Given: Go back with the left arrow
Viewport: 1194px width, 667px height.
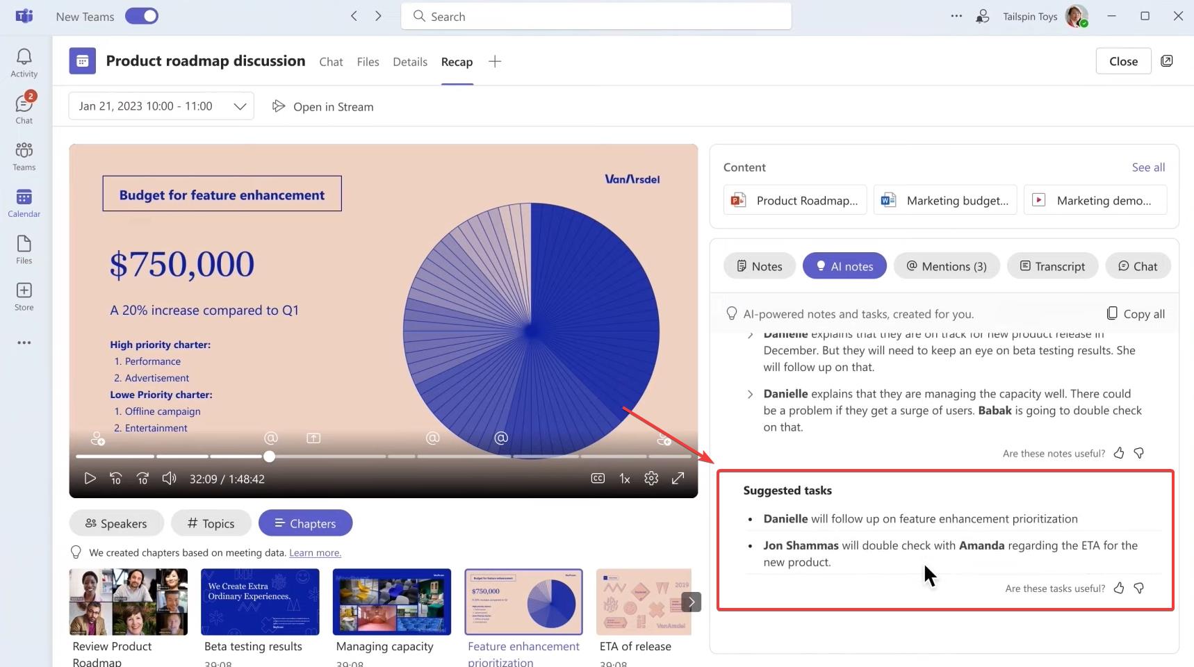Looking at the screenshot, I should coord(354,16).
